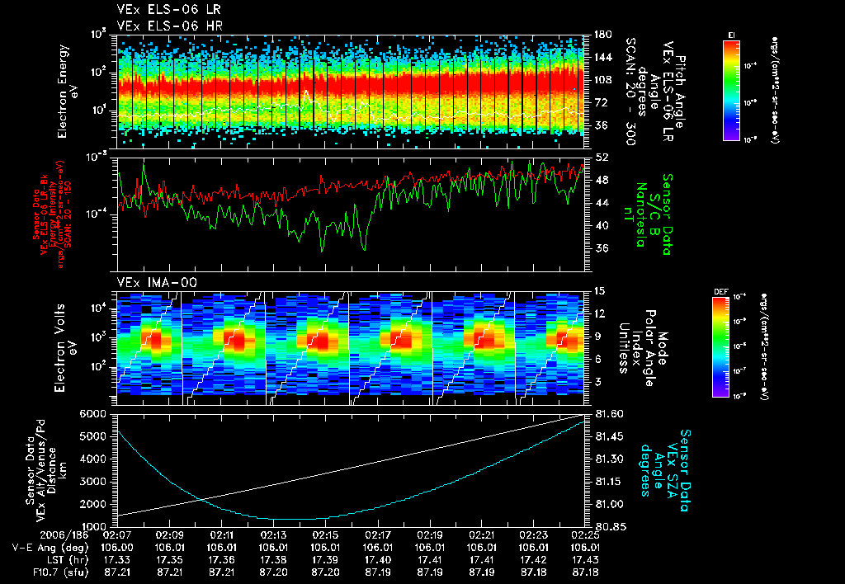Click the 'Electron Energy eV' axis label
The height and width of the screenshot is (584, 845).
(67, 92)
